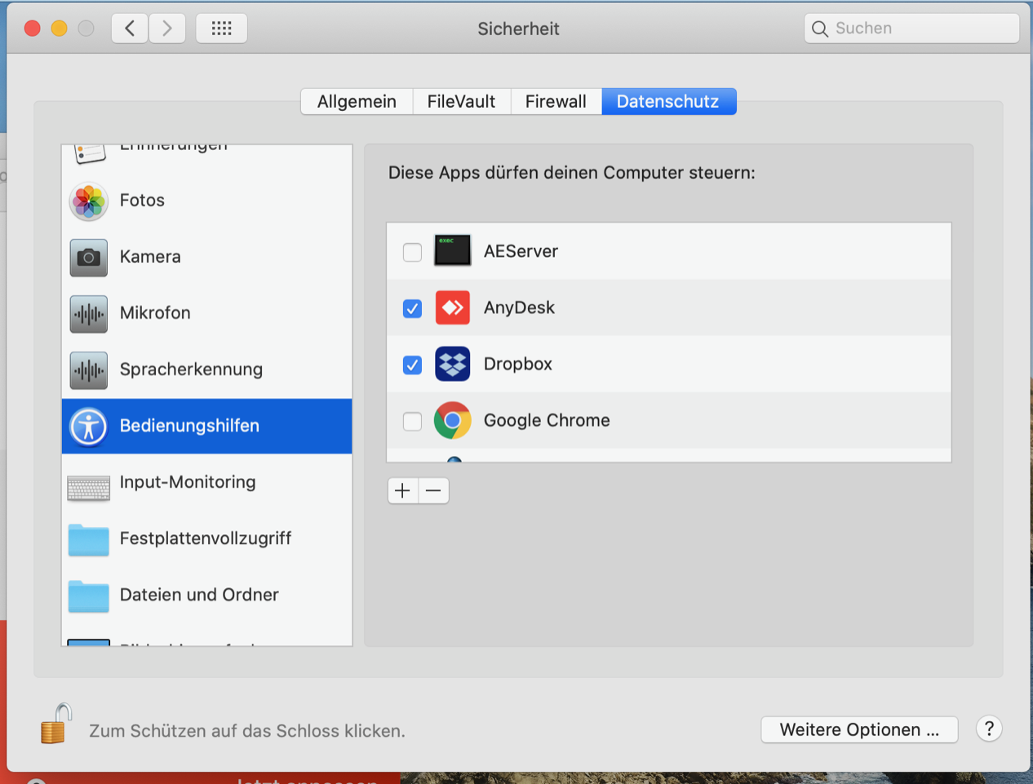Enable the Google Chrome checkbox

click(x=413, y=421)
